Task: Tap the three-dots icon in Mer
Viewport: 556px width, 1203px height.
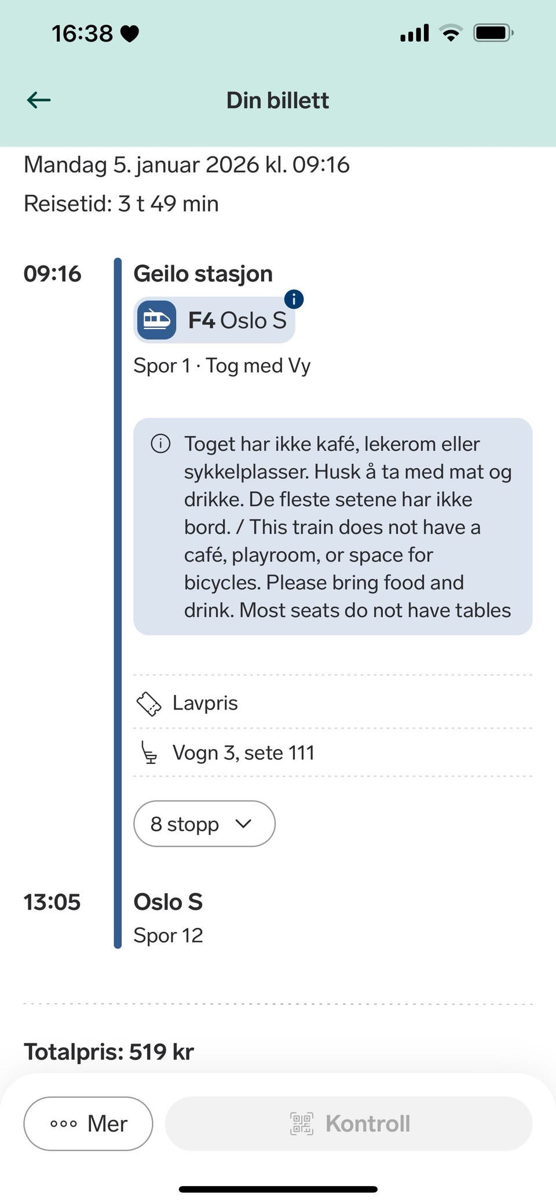Action: (x=64, y=1124)
